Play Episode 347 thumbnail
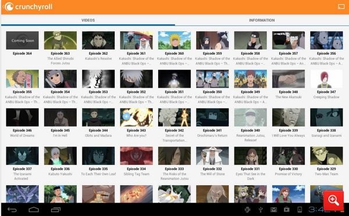The height and width of the screenshot is (216, 349). [326, 78]
